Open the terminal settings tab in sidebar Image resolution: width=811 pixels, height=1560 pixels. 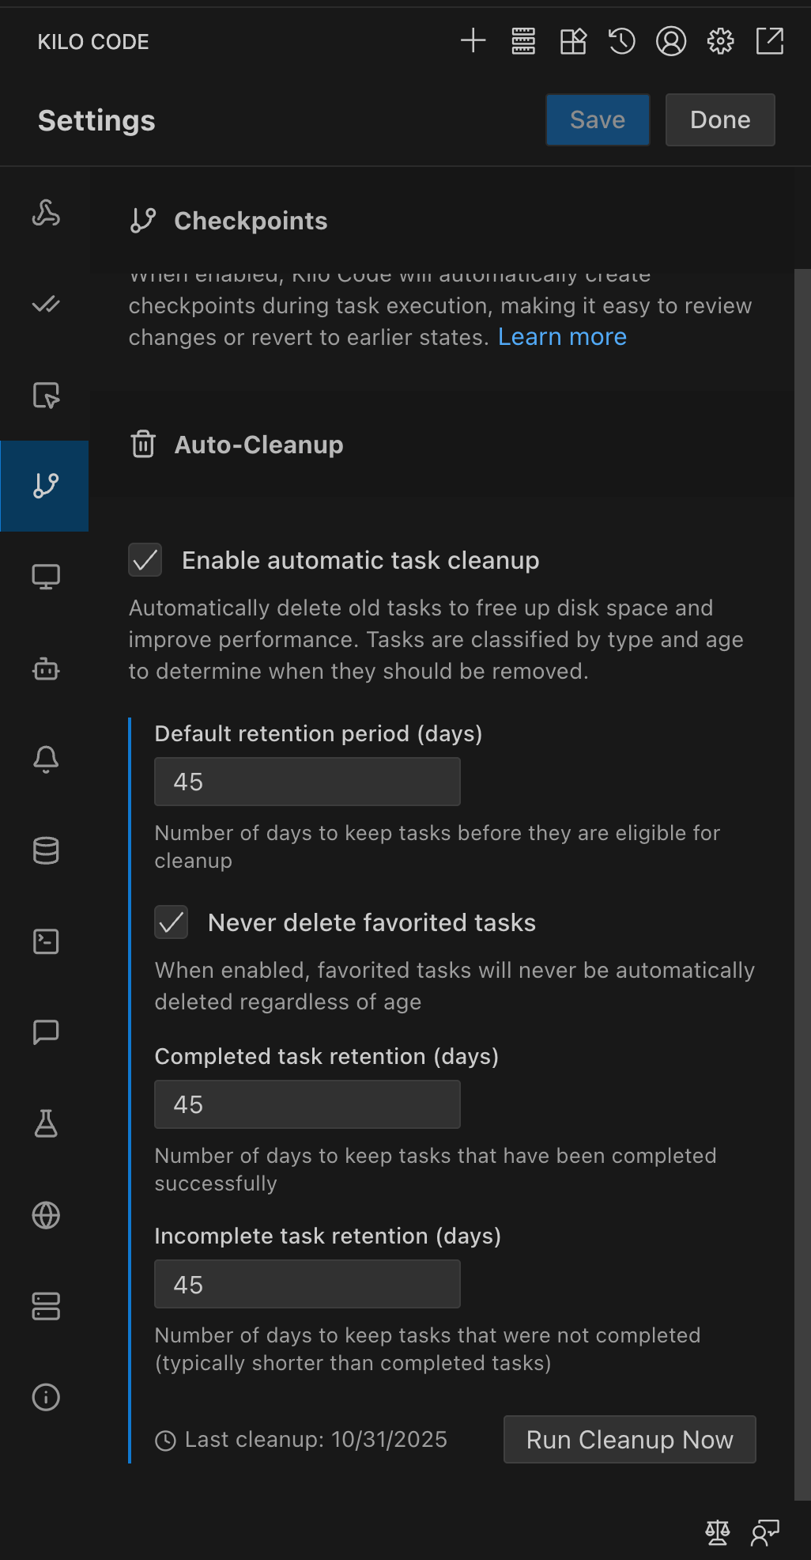point(46,941)
